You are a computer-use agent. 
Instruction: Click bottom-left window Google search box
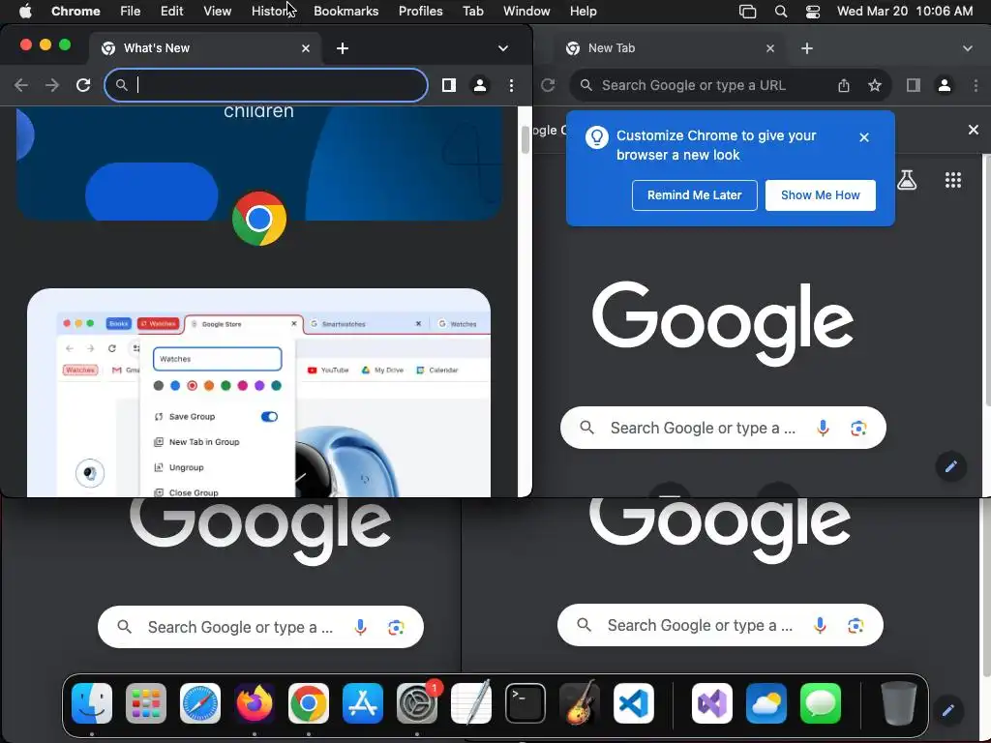pyautogui.click(x=260, y=627)
